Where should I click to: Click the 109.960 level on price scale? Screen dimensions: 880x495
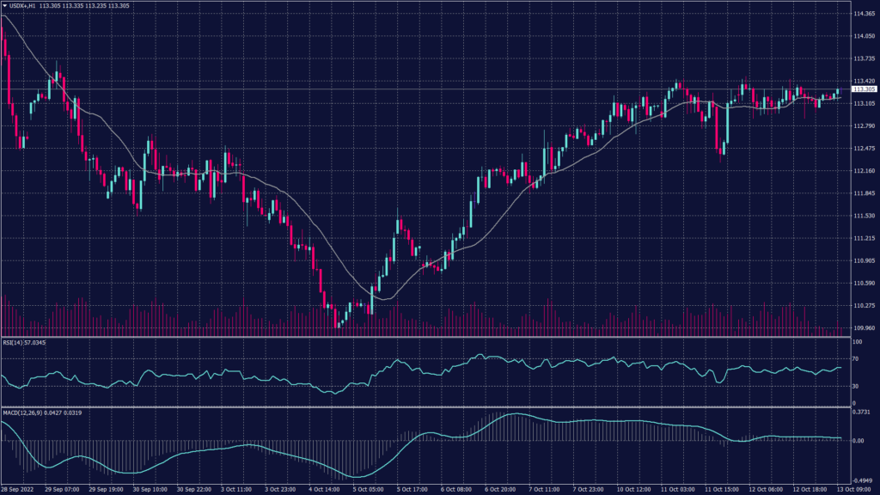point(864,327)
